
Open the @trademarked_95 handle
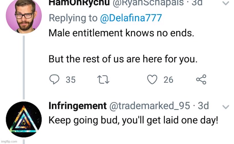pyautogui.click(x=150, y=106)
